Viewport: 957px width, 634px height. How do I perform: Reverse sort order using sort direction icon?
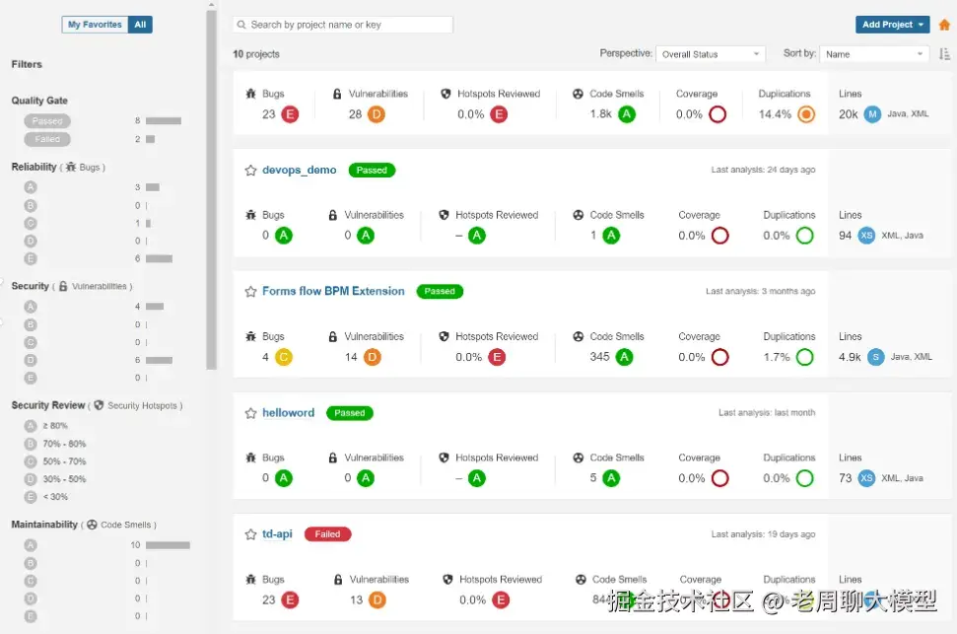pos(944,54)
